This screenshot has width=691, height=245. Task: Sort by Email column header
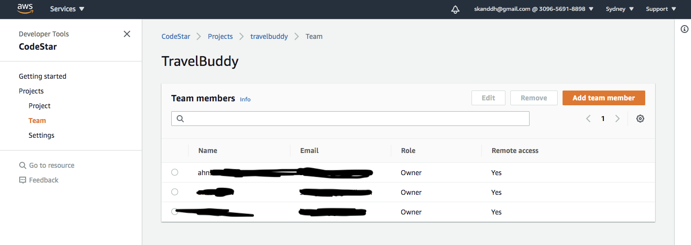[310, 151]
